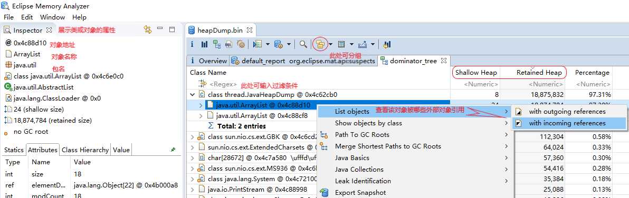The height and width of the screenshot is (198, 629).
Task: Click the magnifier Find Object icon
Action: point(303,44)
